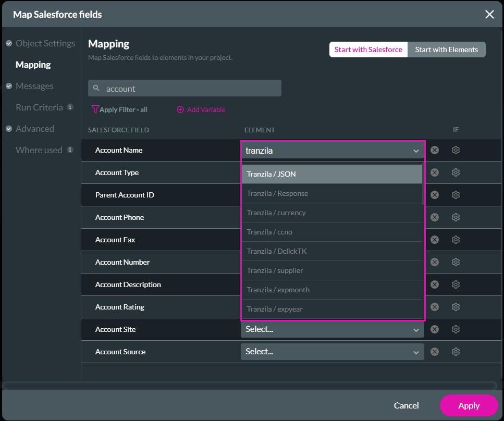Open gear settings for Account Type row

pyautogui.click(x=456, y=172)
